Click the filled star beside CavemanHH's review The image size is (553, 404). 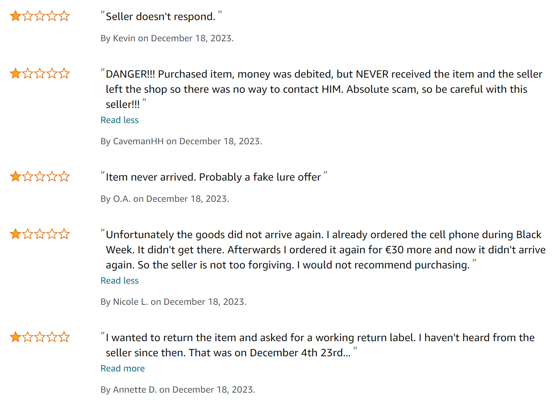pyautogui.click(x=16, y=73)
